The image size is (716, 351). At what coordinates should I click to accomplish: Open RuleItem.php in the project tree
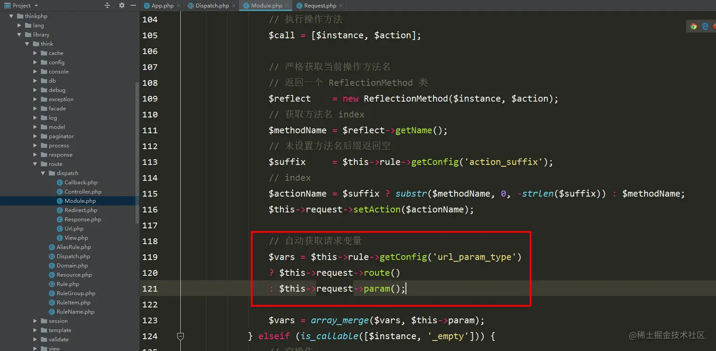[73, 303]
